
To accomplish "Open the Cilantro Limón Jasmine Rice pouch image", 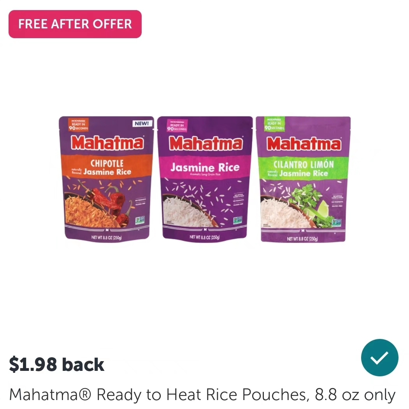I will pos(303,179).
